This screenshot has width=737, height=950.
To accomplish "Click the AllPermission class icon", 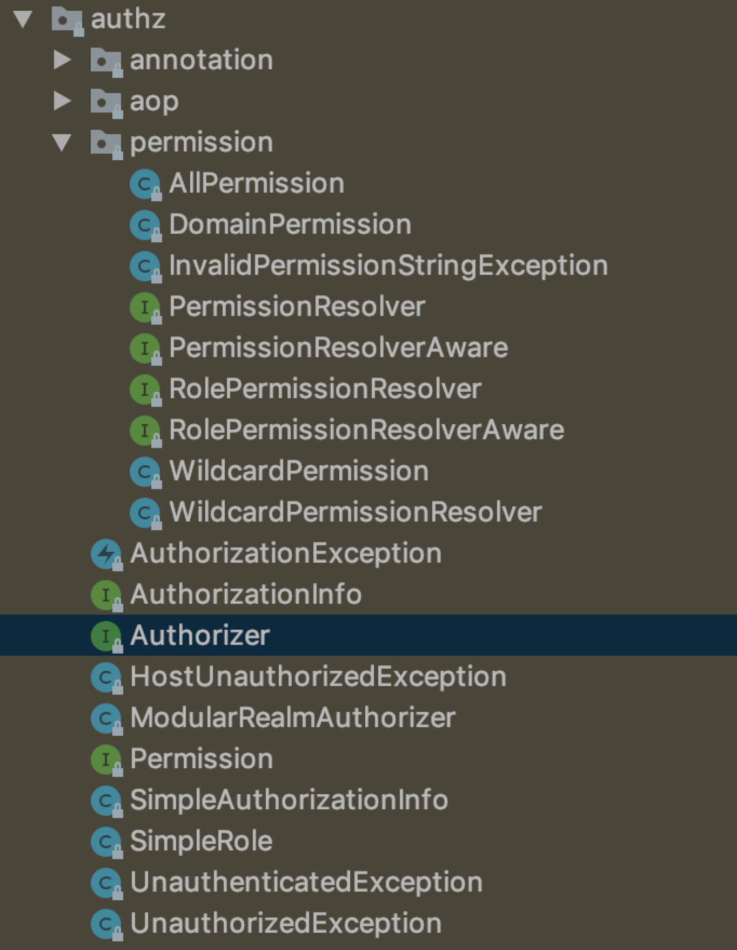I will (x=145, y=184).
